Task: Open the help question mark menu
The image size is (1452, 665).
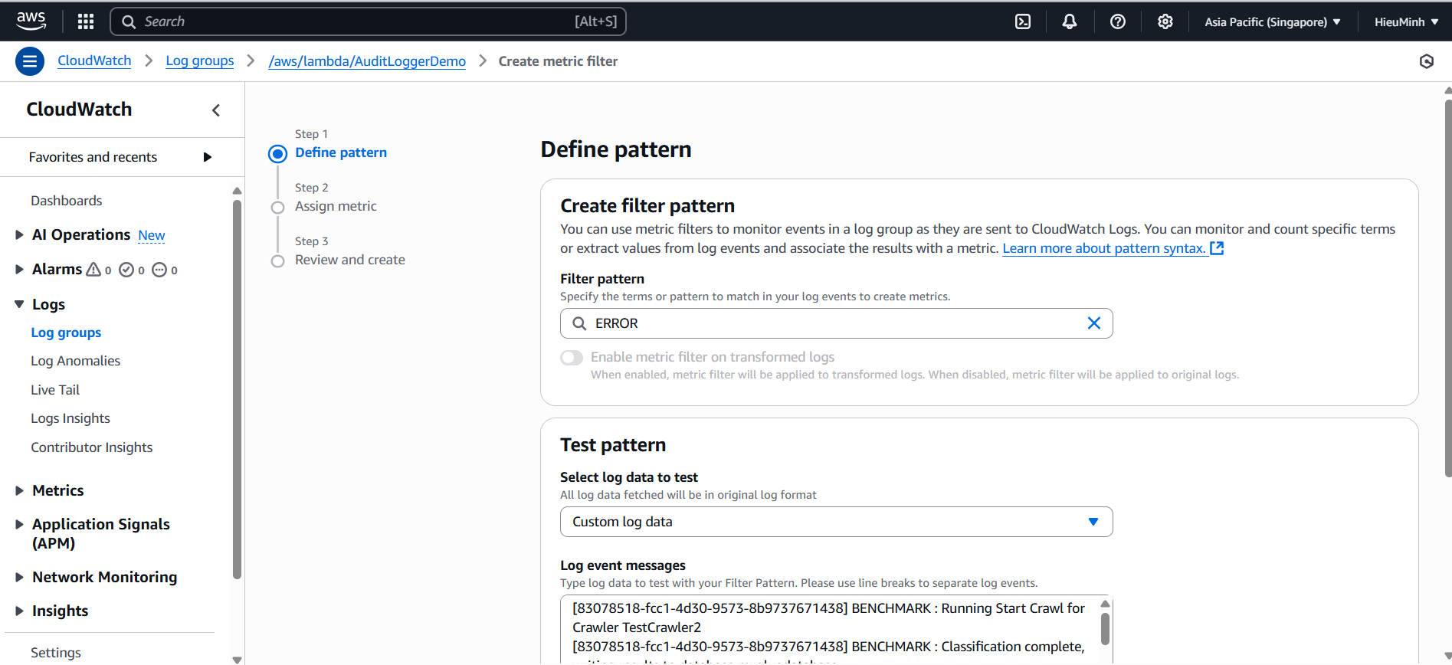Action: click(1118, 21)
